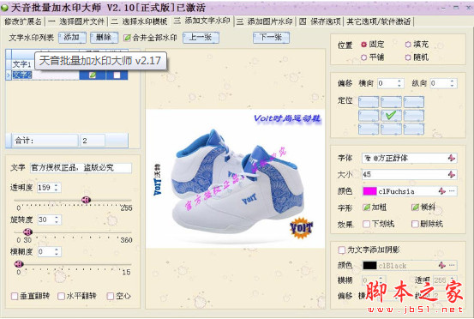Select the 固定 position radio
This screenshot has width=474, height=319.
(x=363, y=45)
